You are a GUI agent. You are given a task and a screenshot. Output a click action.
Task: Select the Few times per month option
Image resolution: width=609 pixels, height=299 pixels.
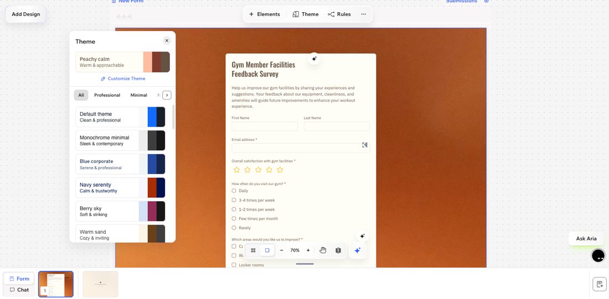point(234,219)
